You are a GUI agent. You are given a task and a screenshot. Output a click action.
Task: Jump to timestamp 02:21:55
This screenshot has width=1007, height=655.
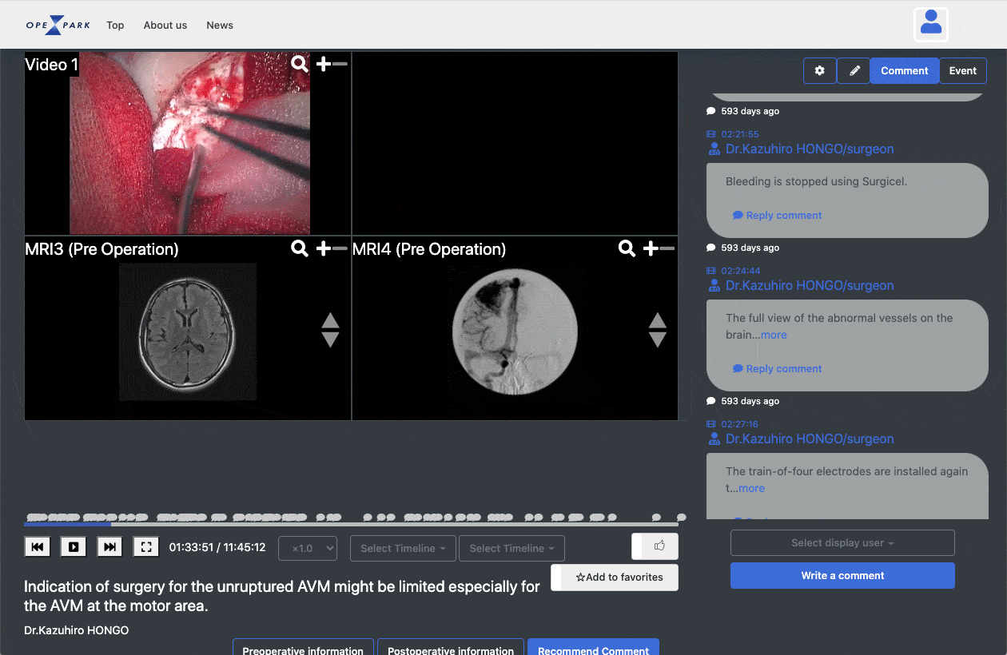tap(740, 134)
